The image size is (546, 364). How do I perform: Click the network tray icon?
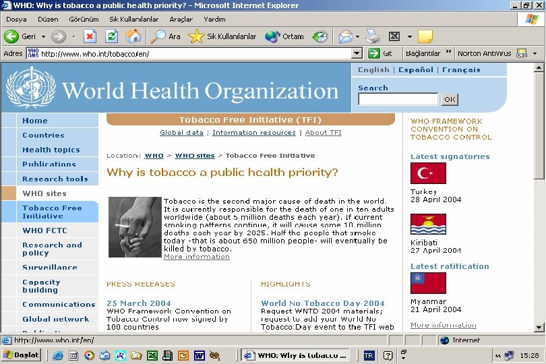tap(509, 356)
